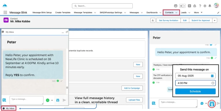This screenshot has height=111, width=221.
Task: Click Submit for Approval
Action: 201,20
